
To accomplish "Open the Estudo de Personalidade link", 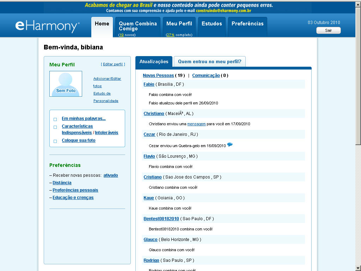I will coord(106,97).
